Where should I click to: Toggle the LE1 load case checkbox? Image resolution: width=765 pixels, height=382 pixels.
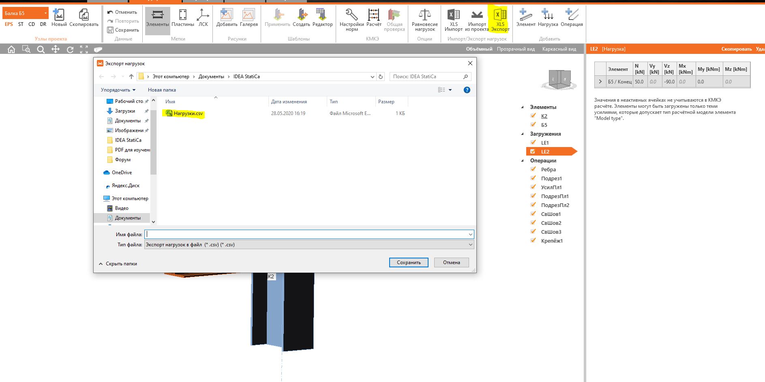[533, 143]
